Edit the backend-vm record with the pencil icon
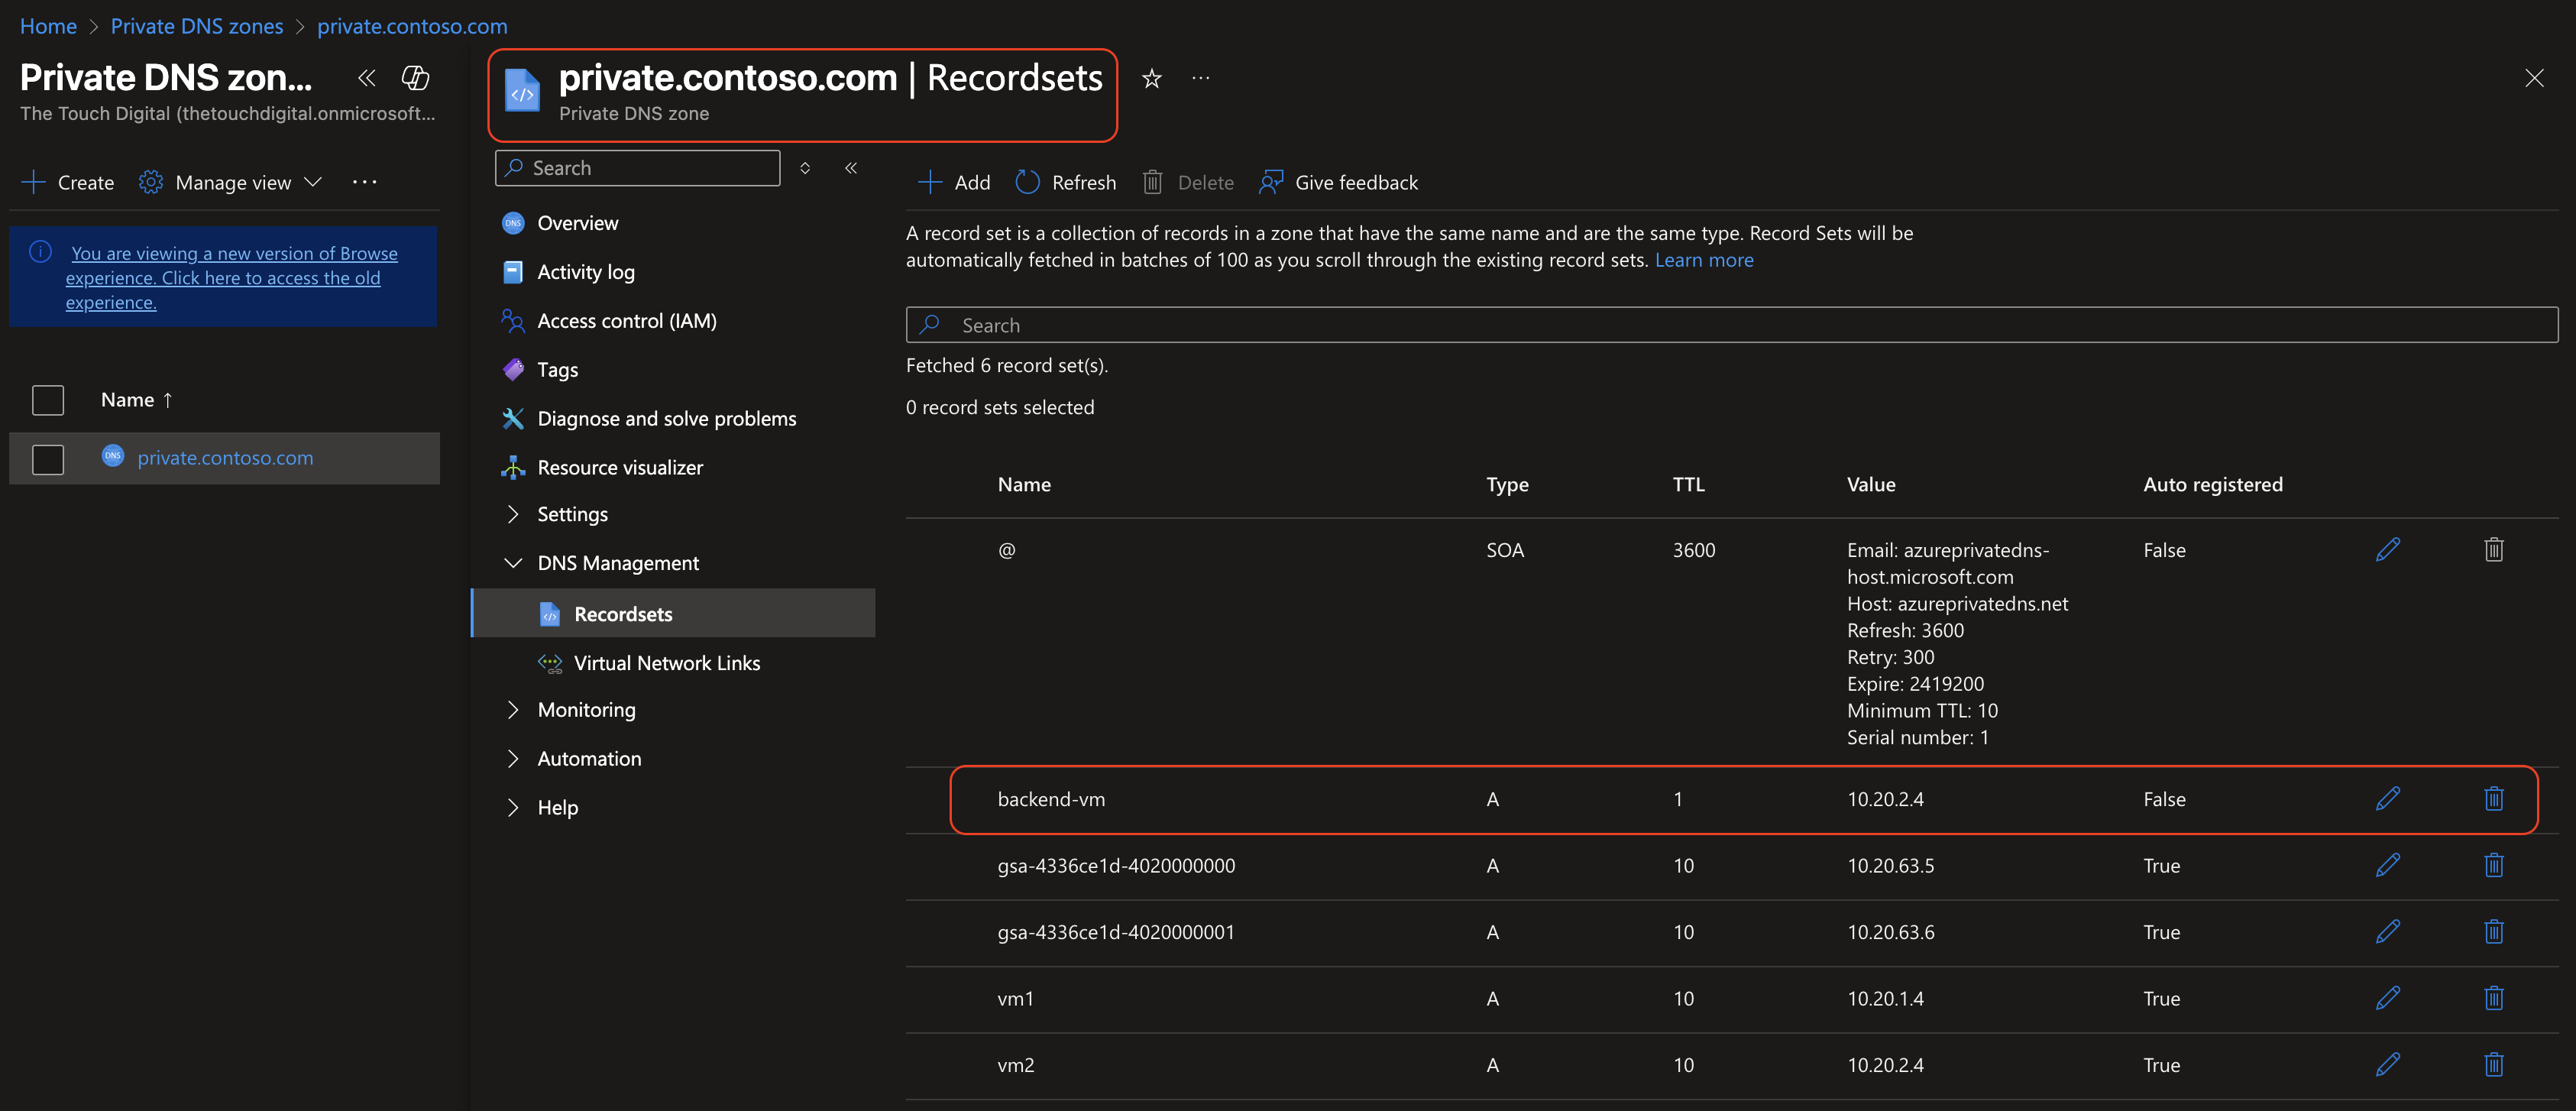2576x1111 pixels. (x=2389, y=798)
